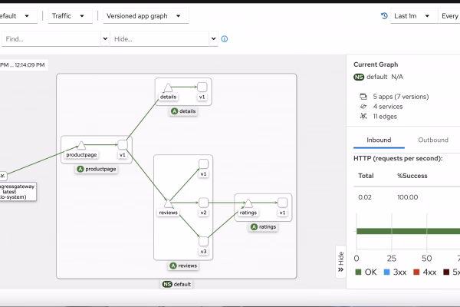The width and height of the screenshot is (460, 307).
Task: Click the NS badge in Current Graph
Action: 359,77
